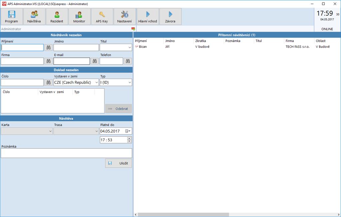
Task: Expand the Trasa dropdown
Action: (x=97, y=131)
